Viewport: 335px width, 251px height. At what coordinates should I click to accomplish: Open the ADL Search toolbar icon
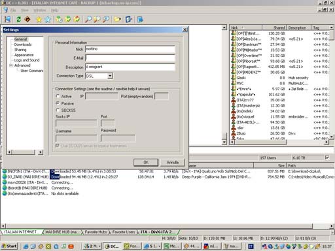tap(97, 20)
